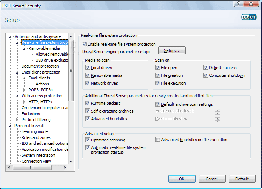The width and height of the screenshot is (262, 189).
Task: Click the tree horizontal scrollbar thumb
Action: (32, 167)
